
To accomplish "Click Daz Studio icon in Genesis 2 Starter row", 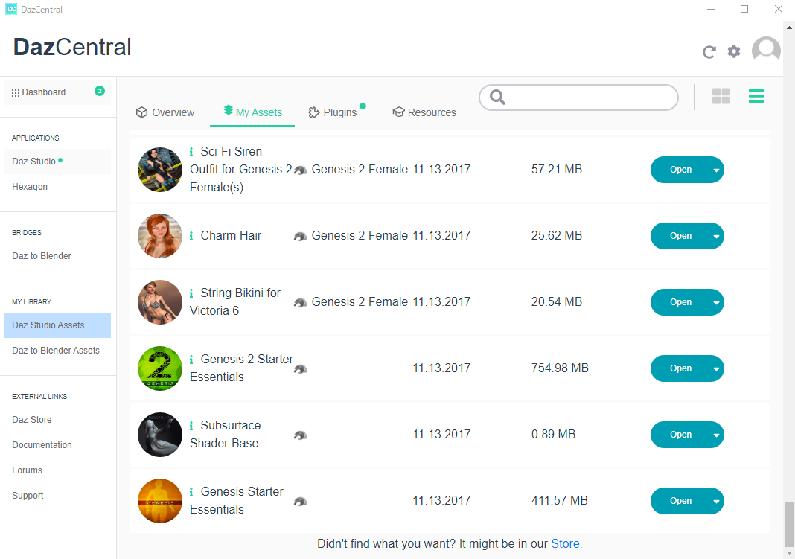I will pos(301,369).
